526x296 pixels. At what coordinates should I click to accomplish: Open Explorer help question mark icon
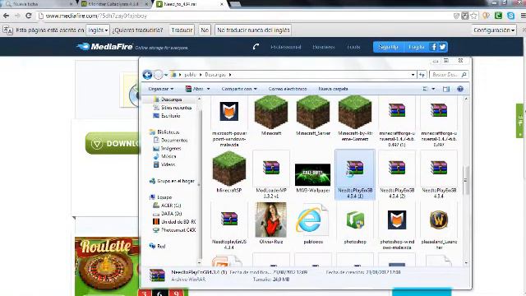[x=460, y=89]
